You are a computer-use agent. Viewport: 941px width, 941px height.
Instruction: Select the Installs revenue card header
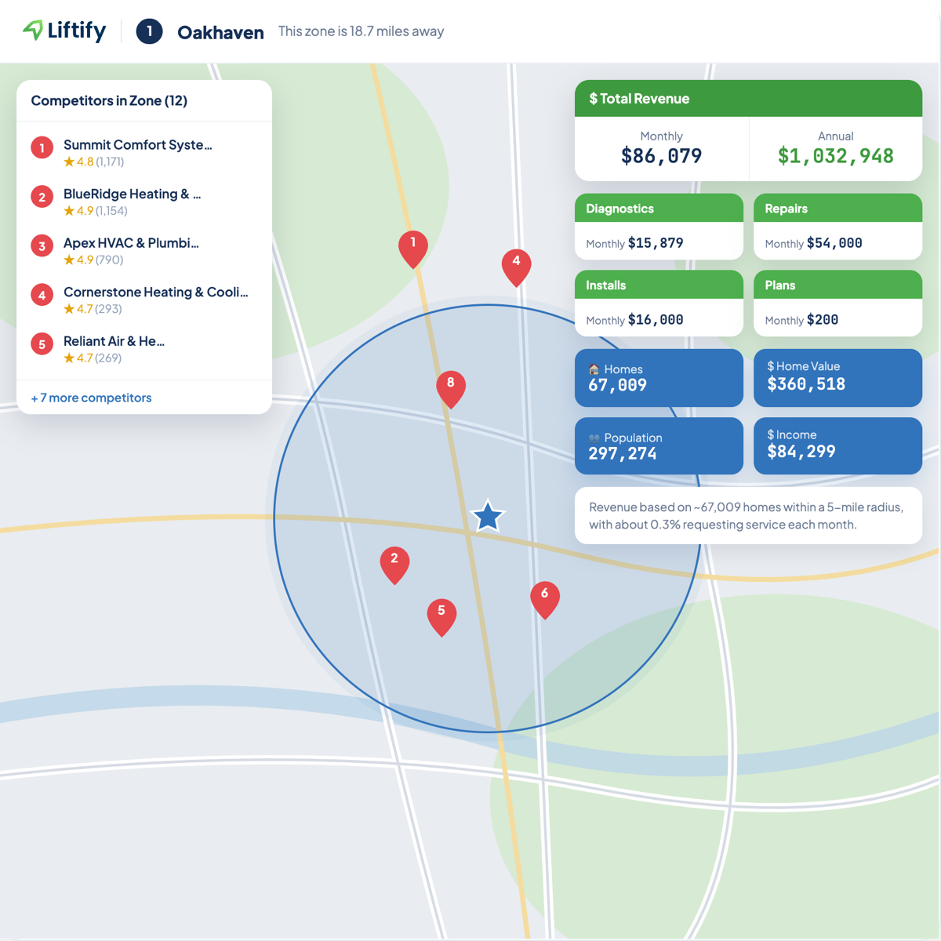[x=659, y=285]
